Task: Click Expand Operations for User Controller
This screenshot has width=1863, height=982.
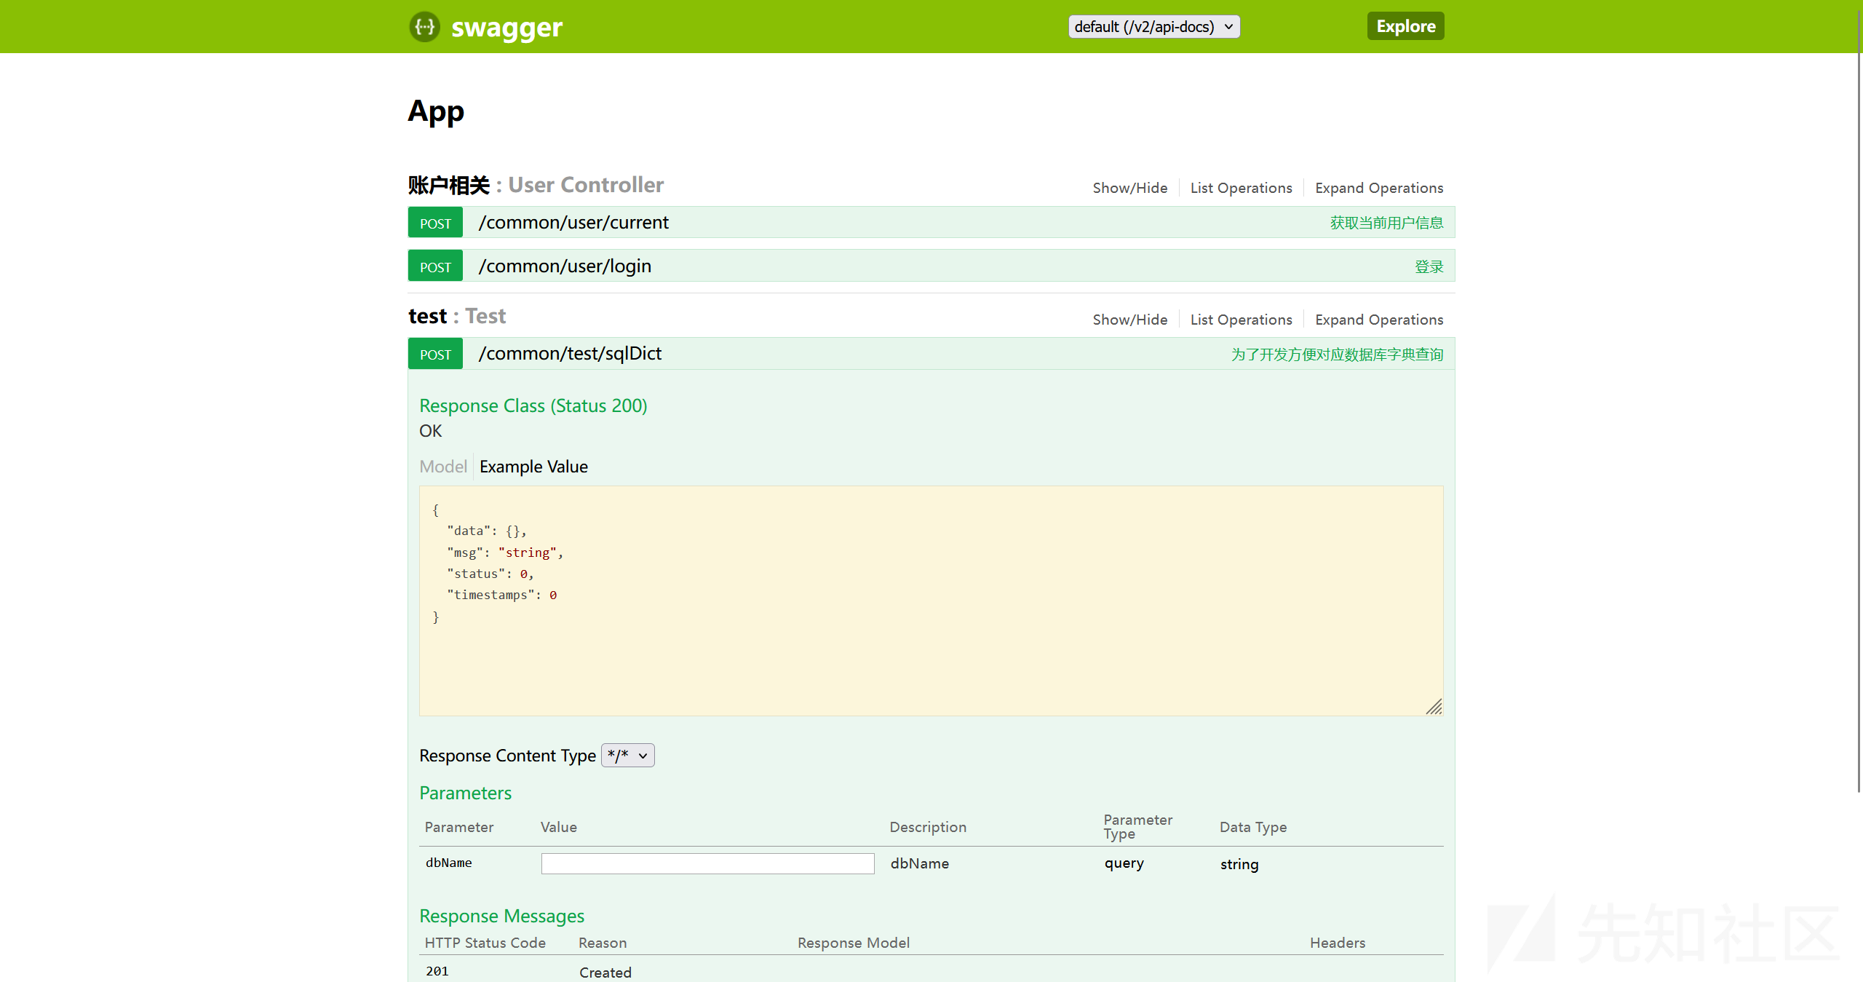Action: pos(1379,188)
